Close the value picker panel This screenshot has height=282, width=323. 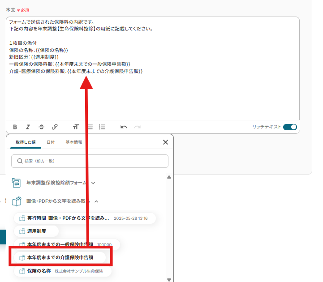tap(165, 142)
